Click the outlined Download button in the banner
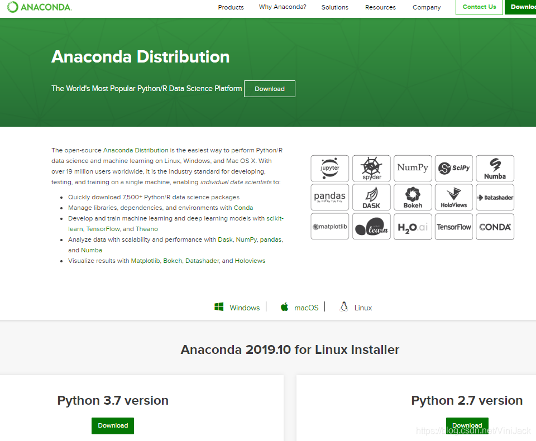Viewport: 536px width, 441px height. pyautogui.click(x=269, y=89)
